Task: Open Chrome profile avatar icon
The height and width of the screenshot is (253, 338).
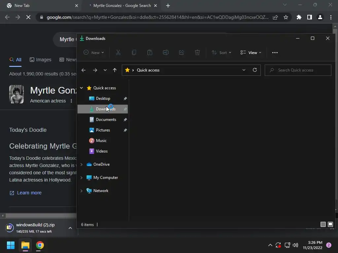Action: coord(320,17)
